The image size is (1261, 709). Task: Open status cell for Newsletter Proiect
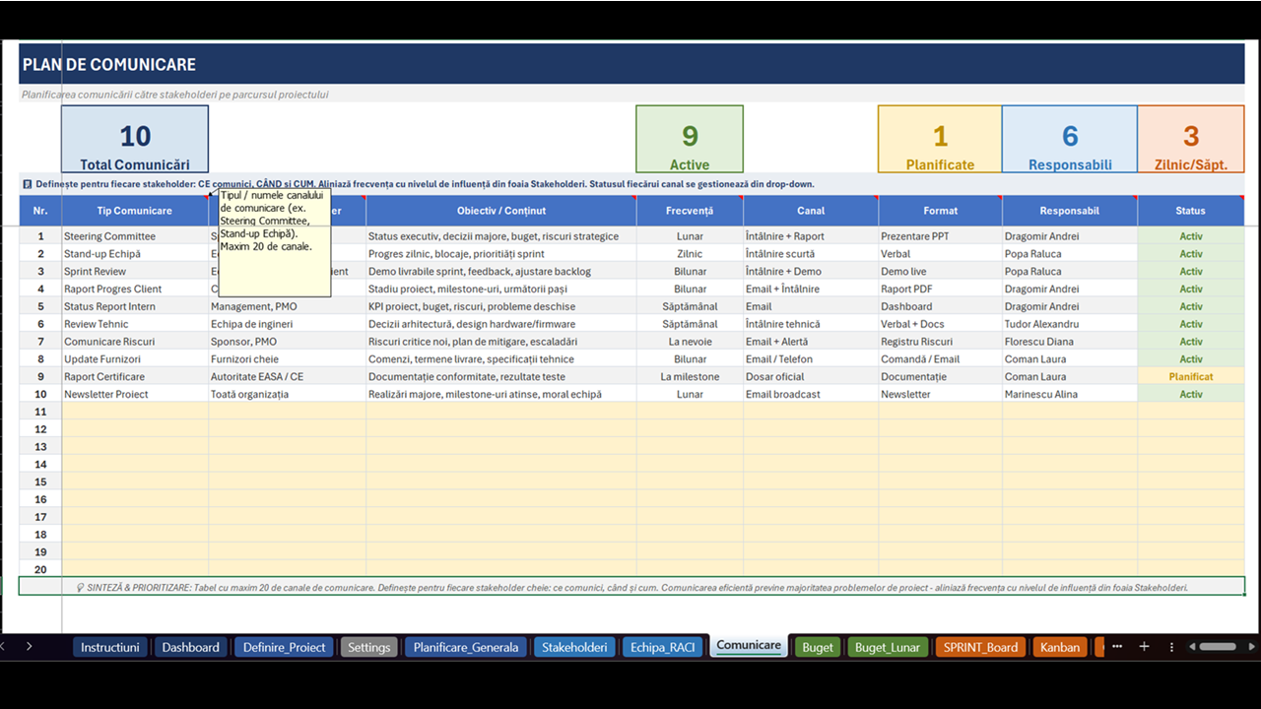pyautogui.click(x=1191, y=394)
